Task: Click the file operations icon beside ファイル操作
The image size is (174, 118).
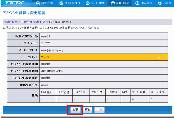Action: (x=62, y=3)
